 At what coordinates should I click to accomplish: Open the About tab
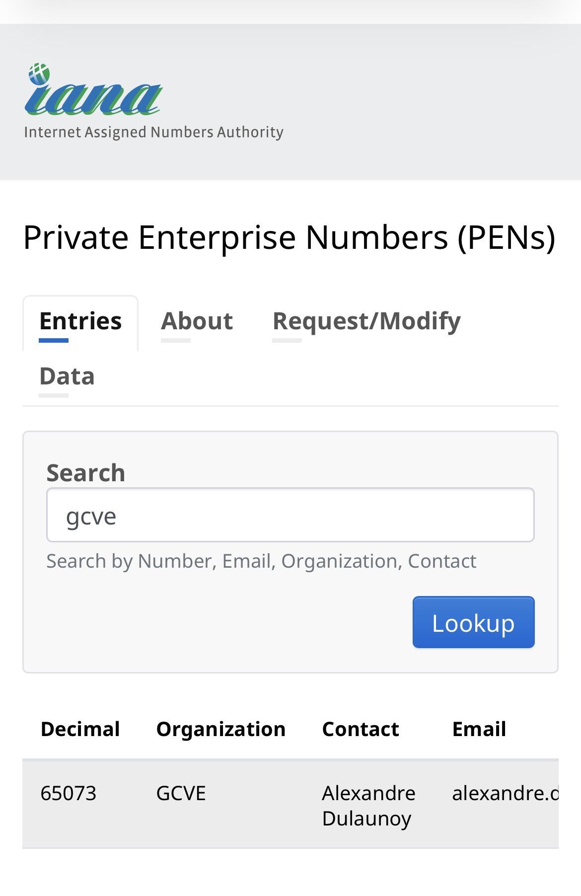(x=197, y=321)
